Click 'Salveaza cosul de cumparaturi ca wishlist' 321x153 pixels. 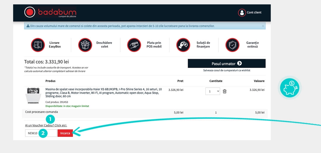[x=226, y=70]
